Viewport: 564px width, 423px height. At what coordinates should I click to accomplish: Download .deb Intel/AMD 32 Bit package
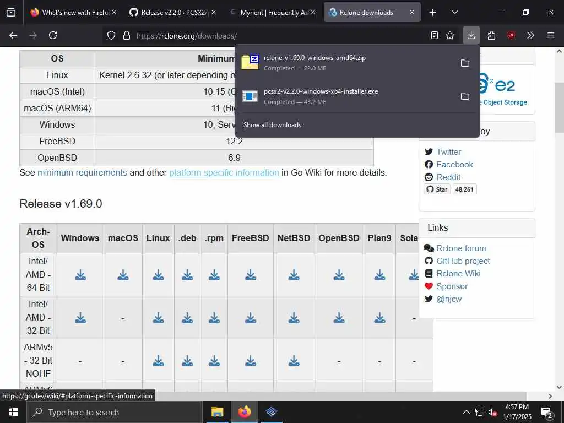tap(187, 318)
